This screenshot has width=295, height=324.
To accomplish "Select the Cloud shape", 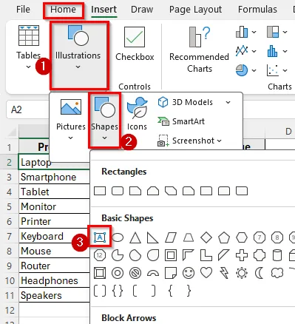I will 277,273.
